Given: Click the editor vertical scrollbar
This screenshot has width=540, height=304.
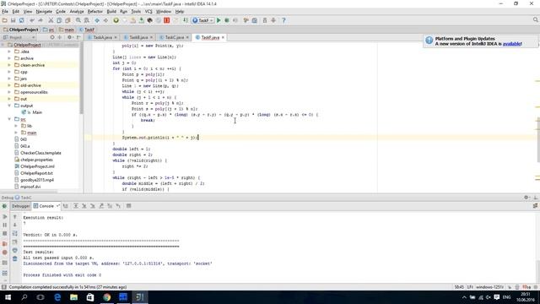Looking at the screenshot, I should (538, 139).
